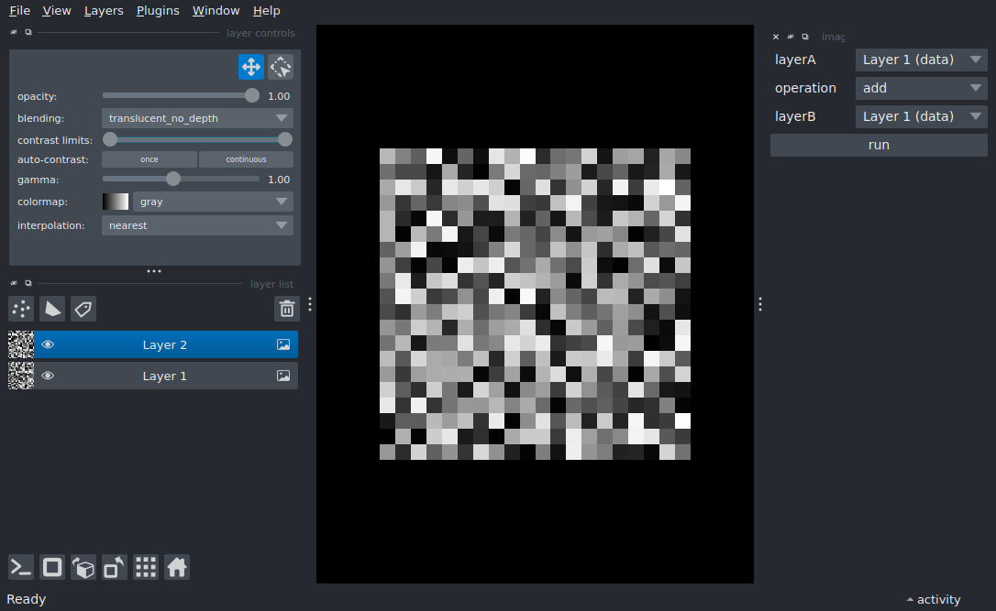The height and width of the screenshot is (611, 996).
Task: Open the layerB dropdown
Action: click(x=921, y=116)
